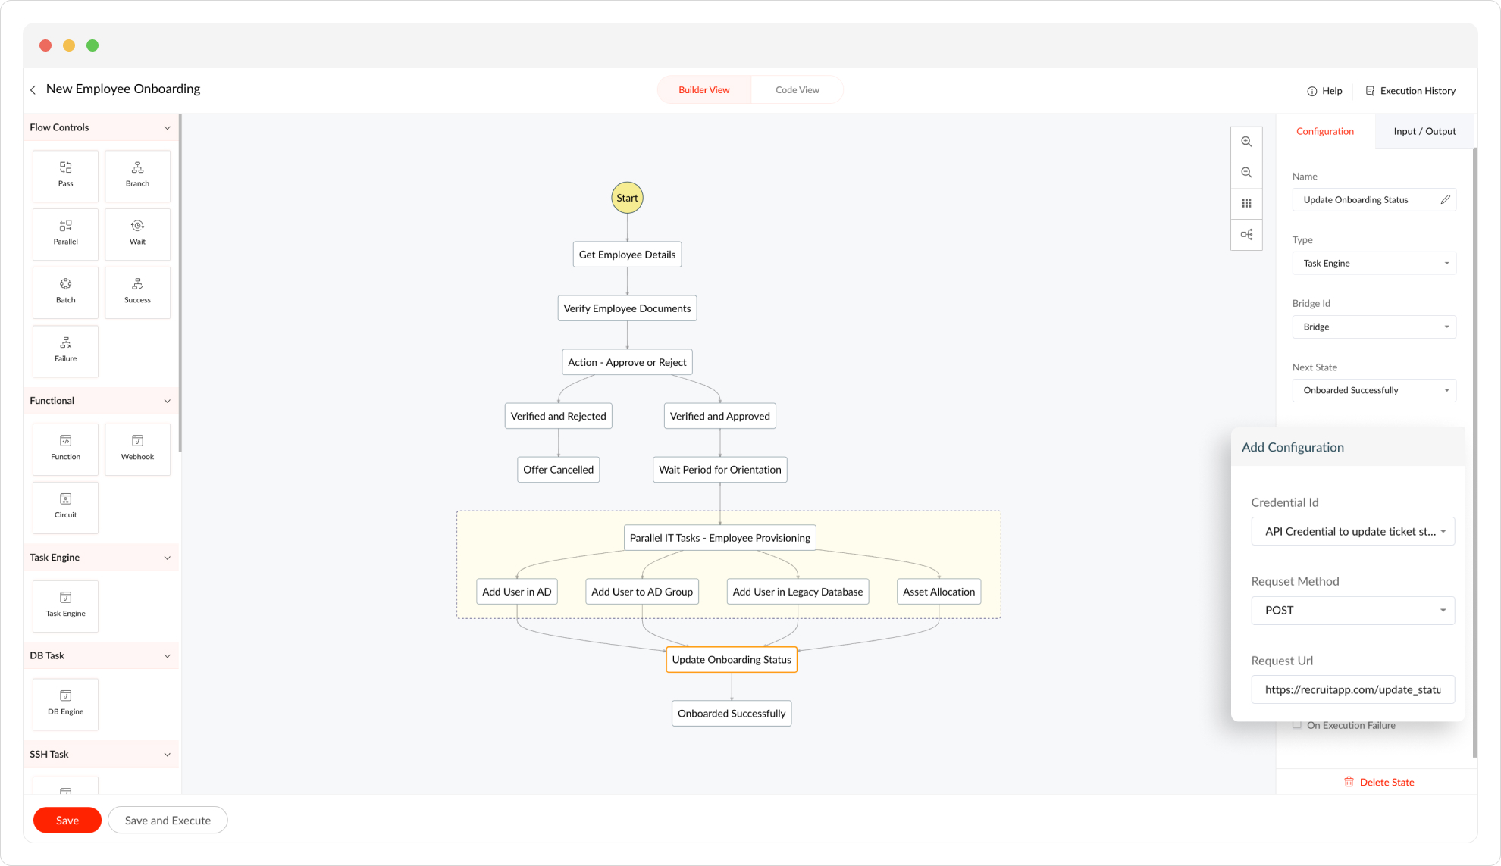
Task: Click the zoom in canvas icon
Action: tap(1246, 142)
